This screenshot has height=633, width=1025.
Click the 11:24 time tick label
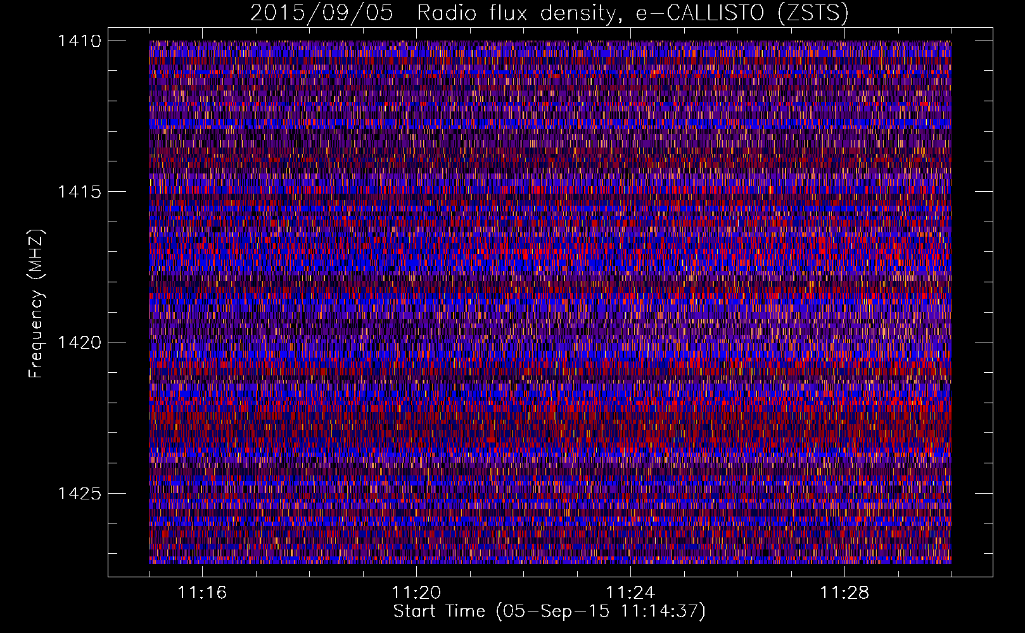[x=630, y=592]
